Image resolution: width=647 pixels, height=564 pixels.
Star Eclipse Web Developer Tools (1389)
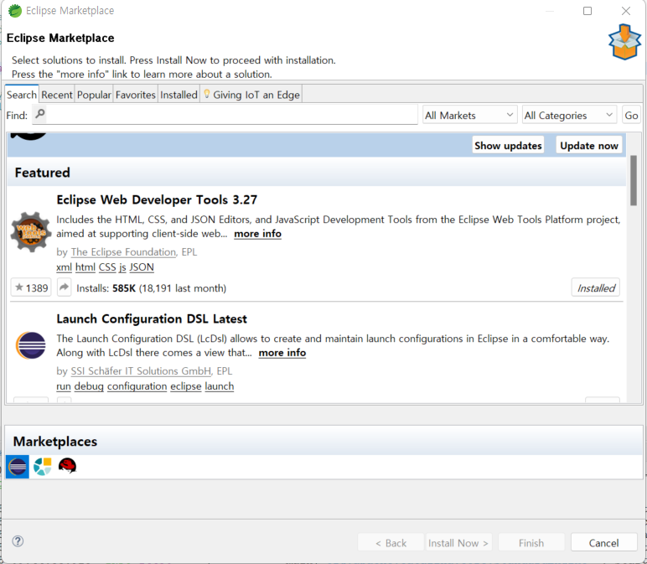31,287
